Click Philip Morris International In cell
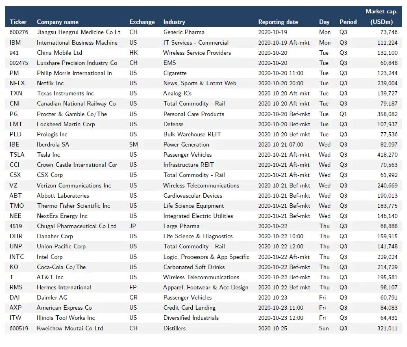This screenshot has width=407, height=347. 74,73
